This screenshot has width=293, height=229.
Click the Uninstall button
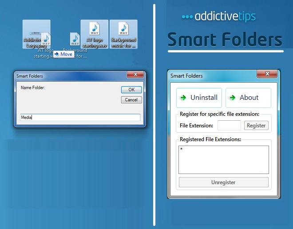tap(199, 98)
